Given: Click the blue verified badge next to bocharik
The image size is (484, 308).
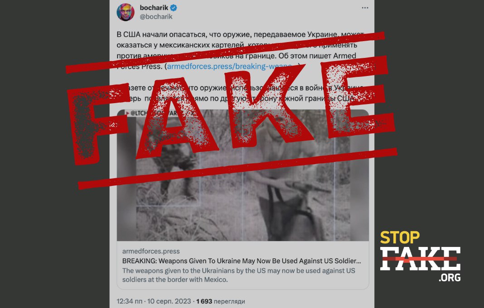Looking at the screenshot, I should [x=174, y=8].
